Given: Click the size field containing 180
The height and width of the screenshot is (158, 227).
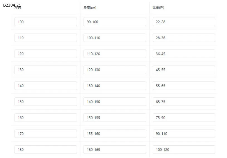Looking at the screenshot, I should 46,149.
